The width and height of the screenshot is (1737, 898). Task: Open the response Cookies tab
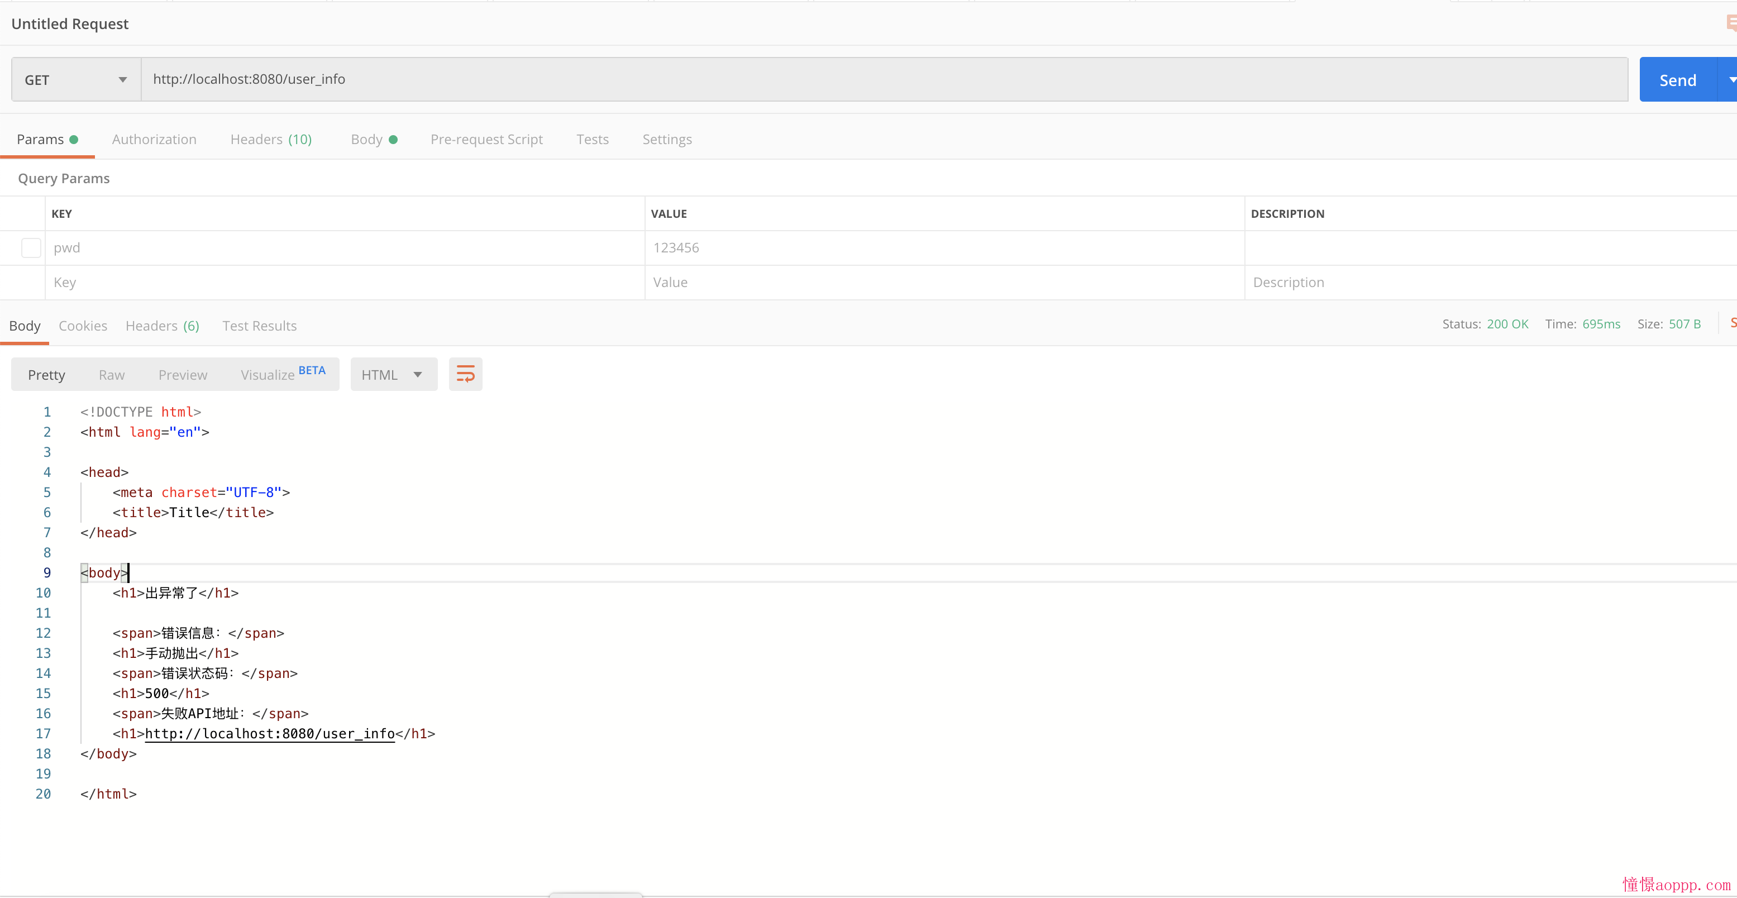coord(83,326)
